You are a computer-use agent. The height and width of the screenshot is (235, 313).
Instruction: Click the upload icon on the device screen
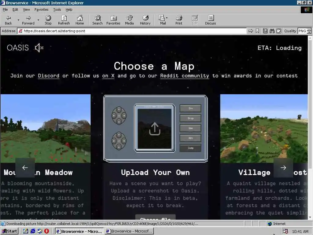[x=155, y=129]
